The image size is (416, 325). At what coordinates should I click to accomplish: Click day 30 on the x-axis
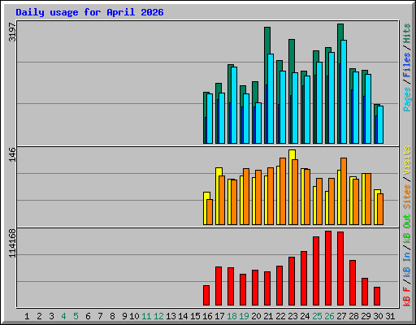[378, 316]
